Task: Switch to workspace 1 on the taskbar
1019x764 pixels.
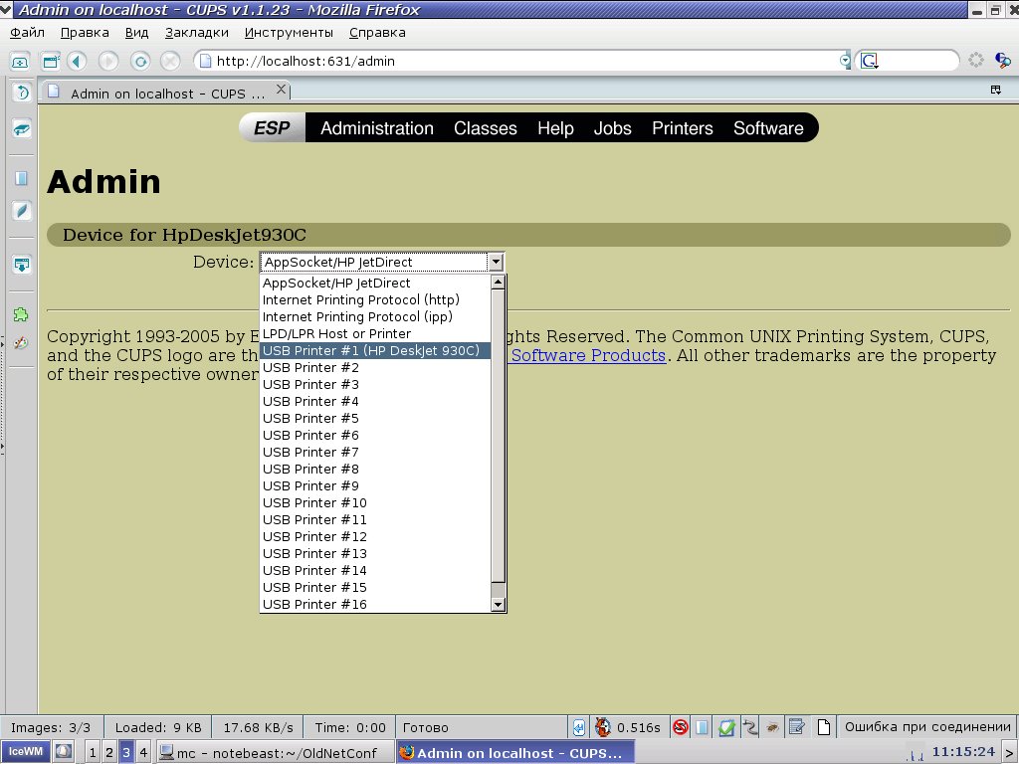Action: tap(93, 752)
